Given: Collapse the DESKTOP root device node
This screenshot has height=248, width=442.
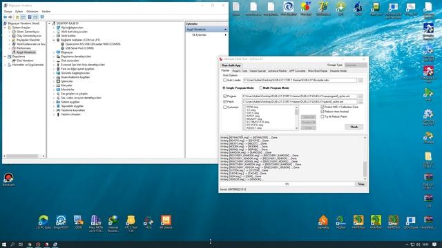Looking at the screenshot, I should [x=50, y=23].
